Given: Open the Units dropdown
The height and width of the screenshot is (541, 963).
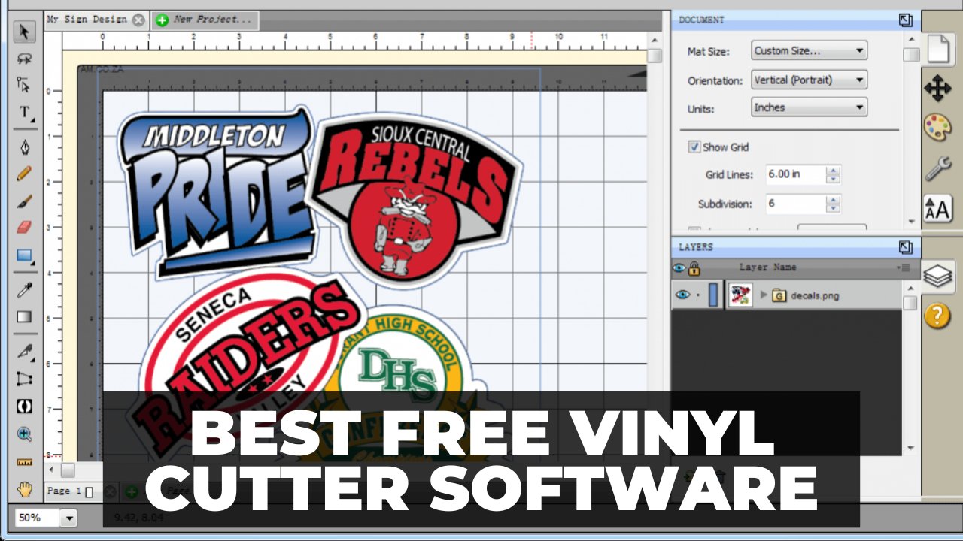Looking at the screenshot, I should point(809,107).
